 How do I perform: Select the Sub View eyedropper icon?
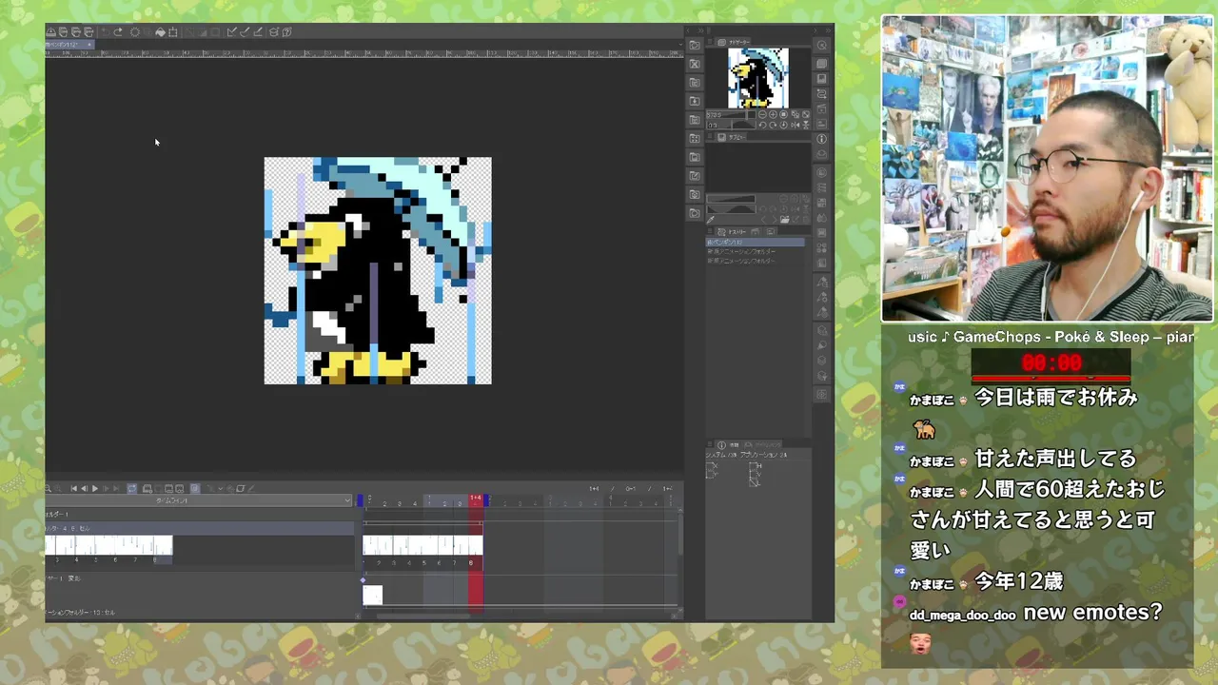pyautogui.click(x=711, y=220)
